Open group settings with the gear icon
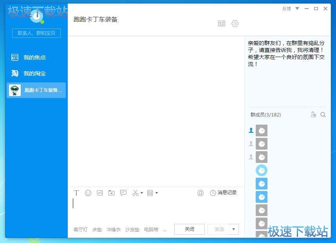Image resolution: width=336 pixels, height=243 pixels. pos(235,23)
